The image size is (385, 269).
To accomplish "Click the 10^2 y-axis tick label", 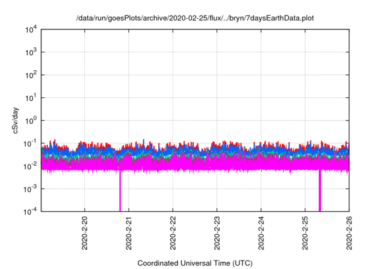I will 31,75.
